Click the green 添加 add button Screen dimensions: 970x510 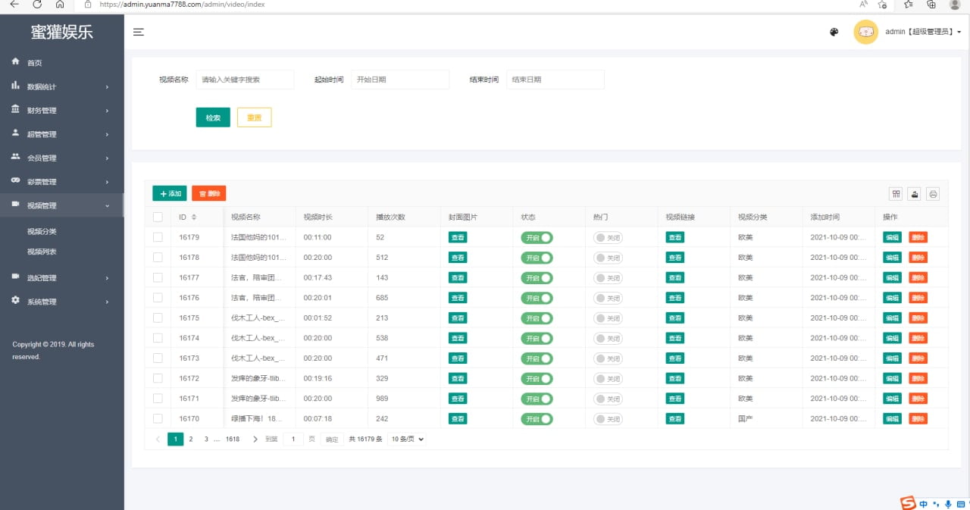pyautogui.click(x=170, y=193)
